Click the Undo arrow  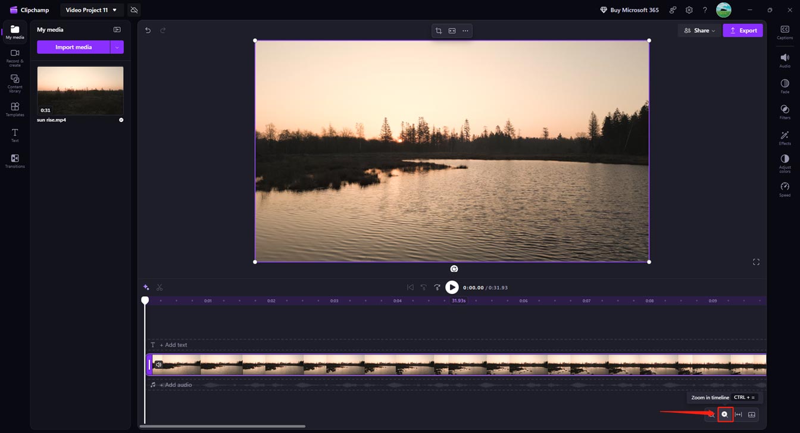[x=148, y=30]
